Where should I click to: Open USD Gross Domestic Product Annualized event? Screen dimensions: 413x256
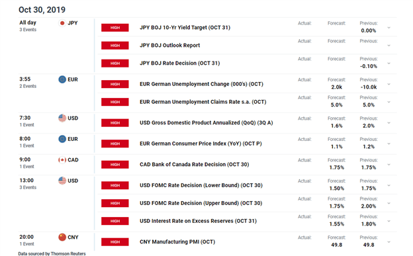click(206, 123)
